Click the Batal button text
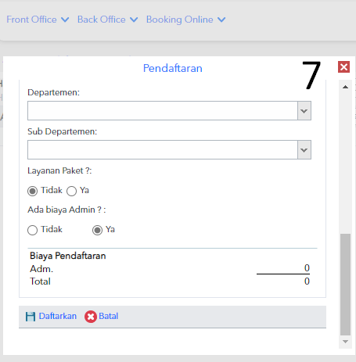This screenshot has height=362, width=356. 109,316
